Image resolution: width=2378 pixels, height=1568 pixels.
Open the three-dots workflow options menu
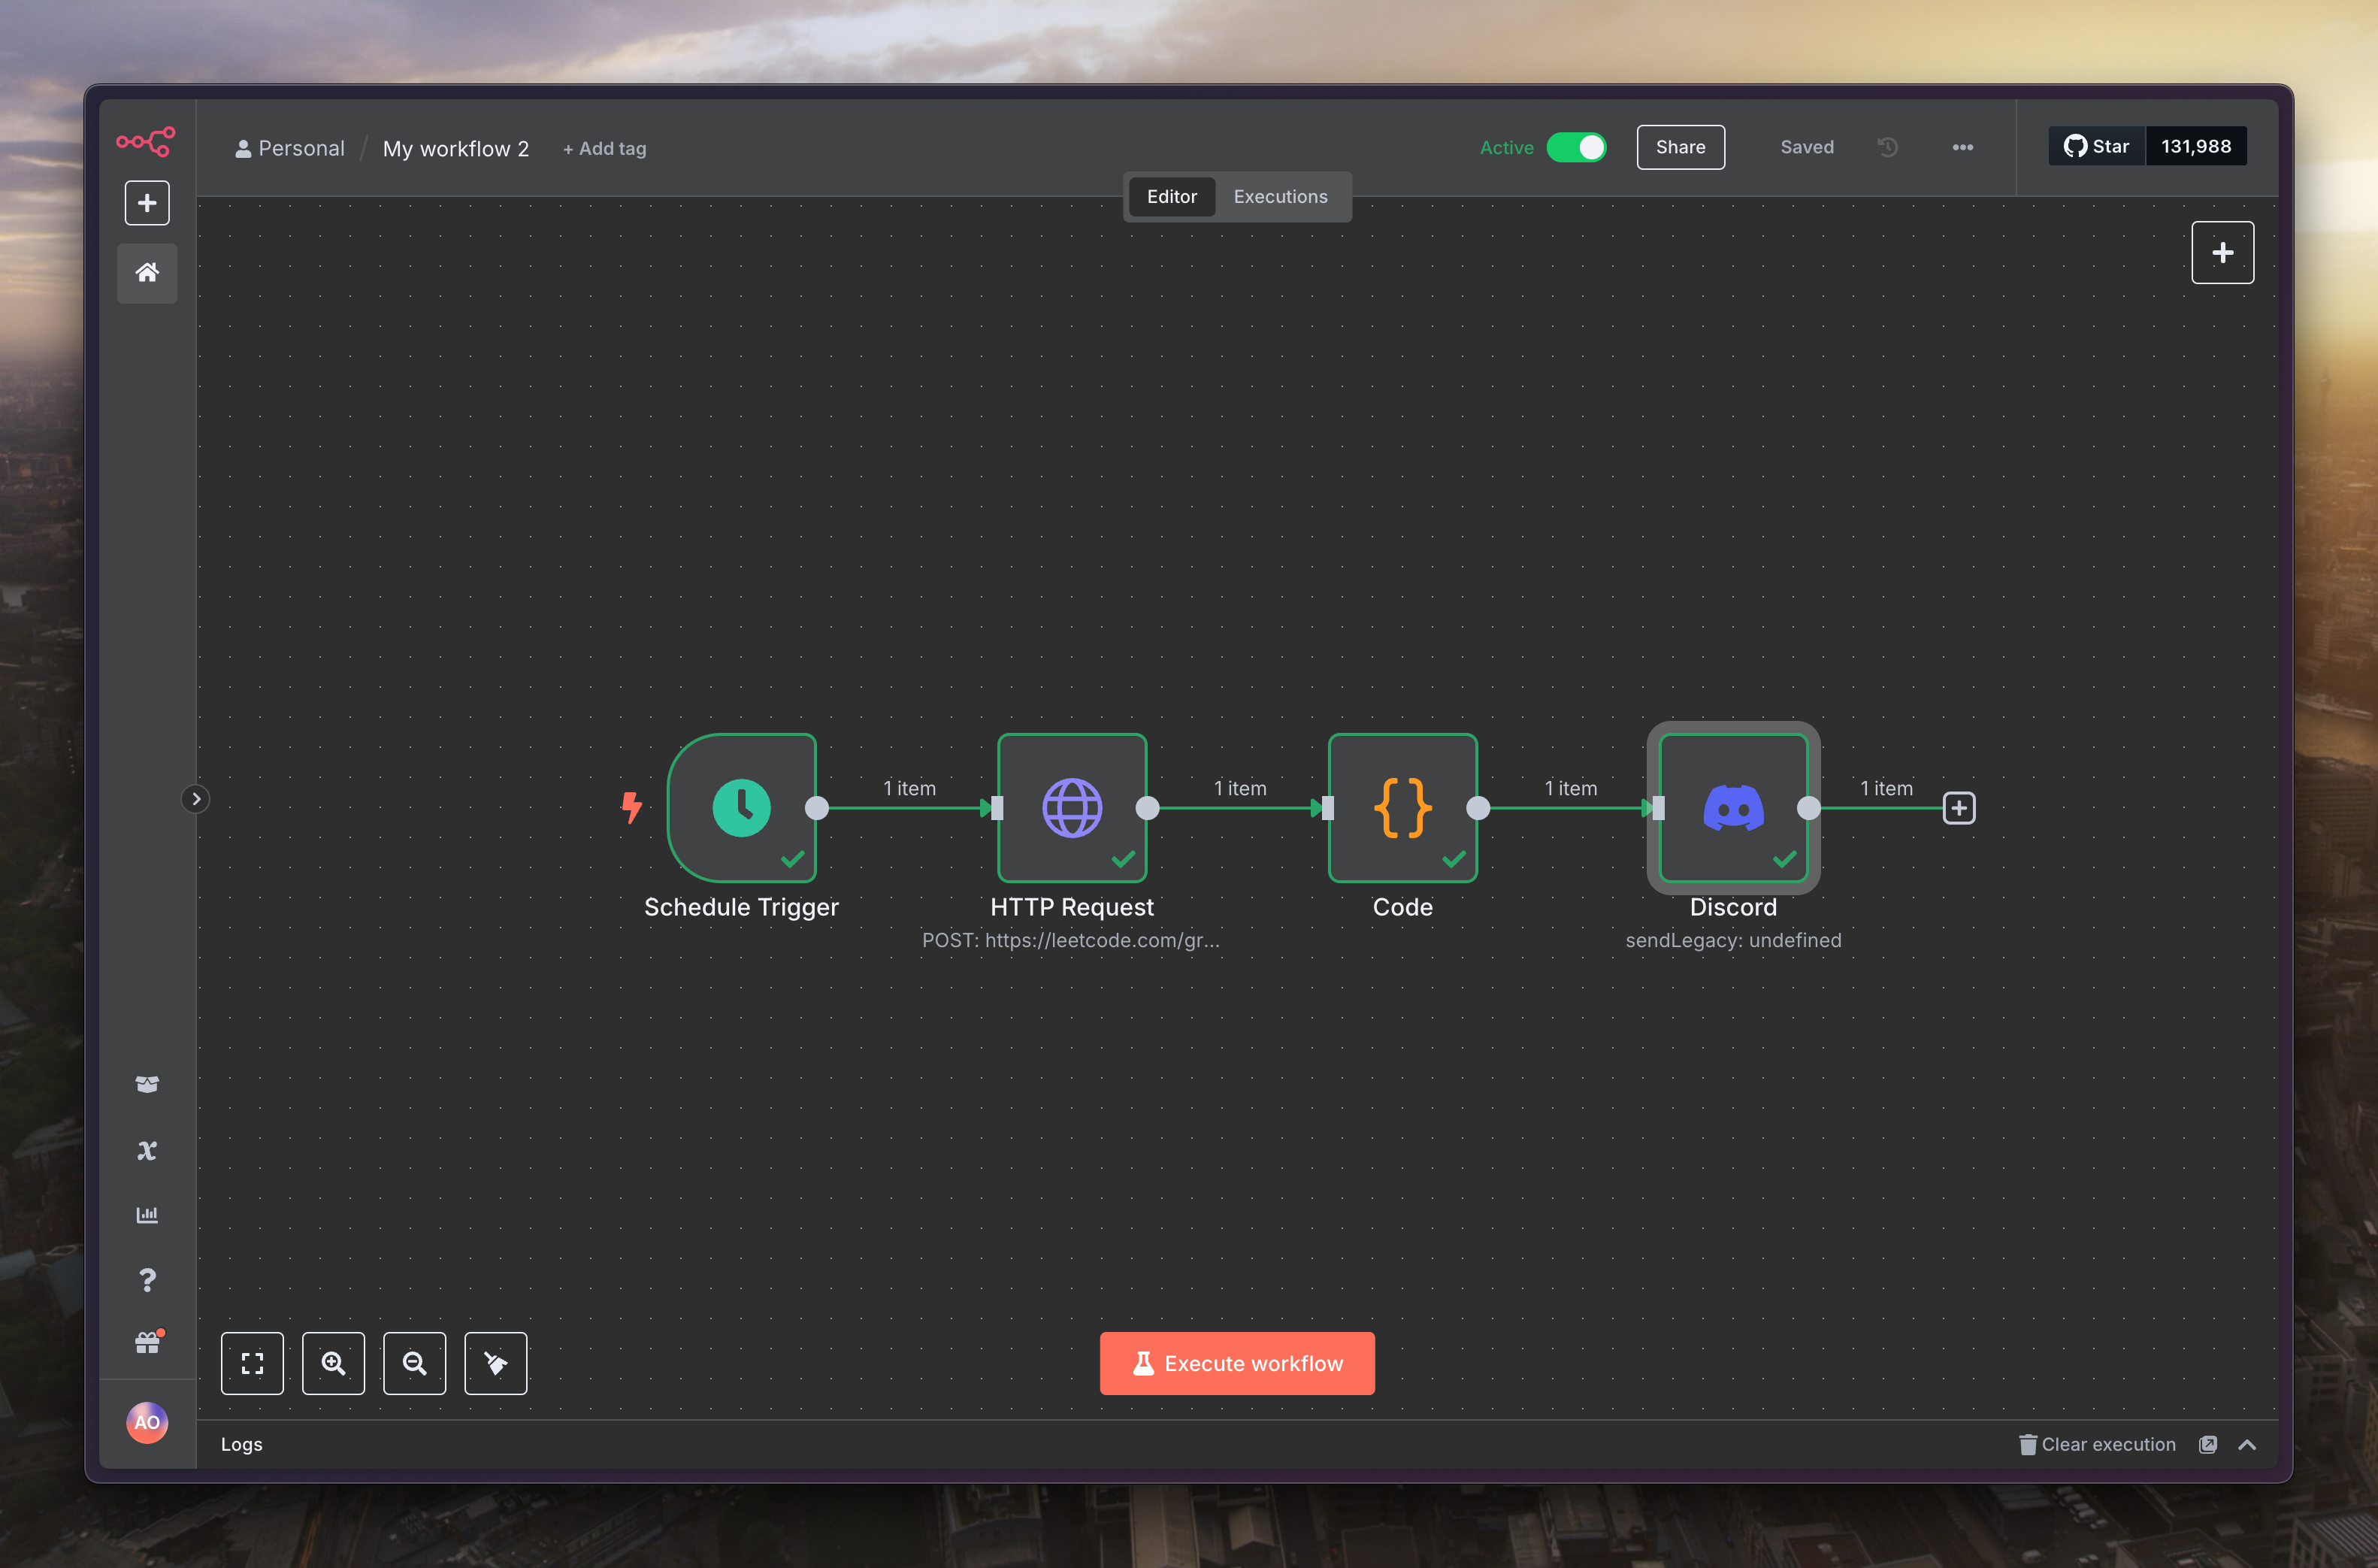[1962, 147]
